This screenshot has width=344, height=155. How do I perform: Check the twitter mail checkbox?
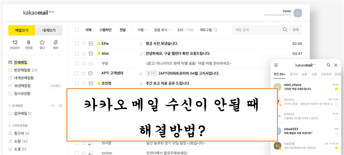(x=77, y=153)
